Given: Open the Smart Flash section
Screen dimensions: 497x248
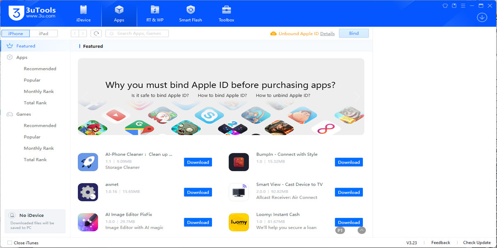Looking at the screenshot, I should (191, 14).
